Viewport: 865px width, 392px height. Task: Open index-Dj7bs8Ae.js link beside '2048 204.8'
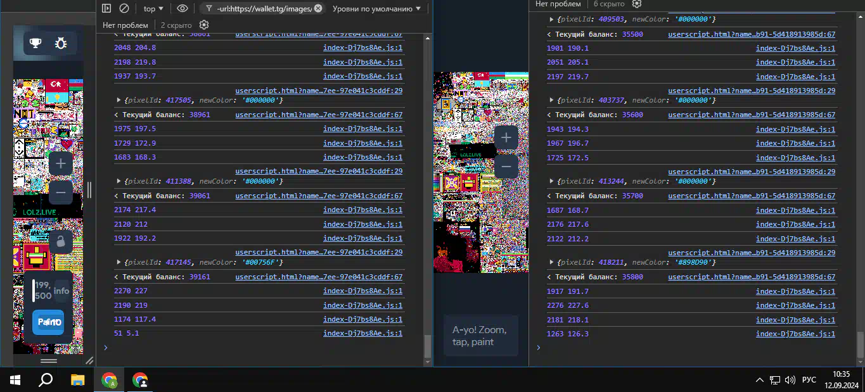[362, 47]
